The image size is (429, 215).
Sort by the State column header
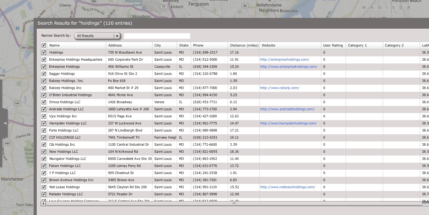coord(184,45)
